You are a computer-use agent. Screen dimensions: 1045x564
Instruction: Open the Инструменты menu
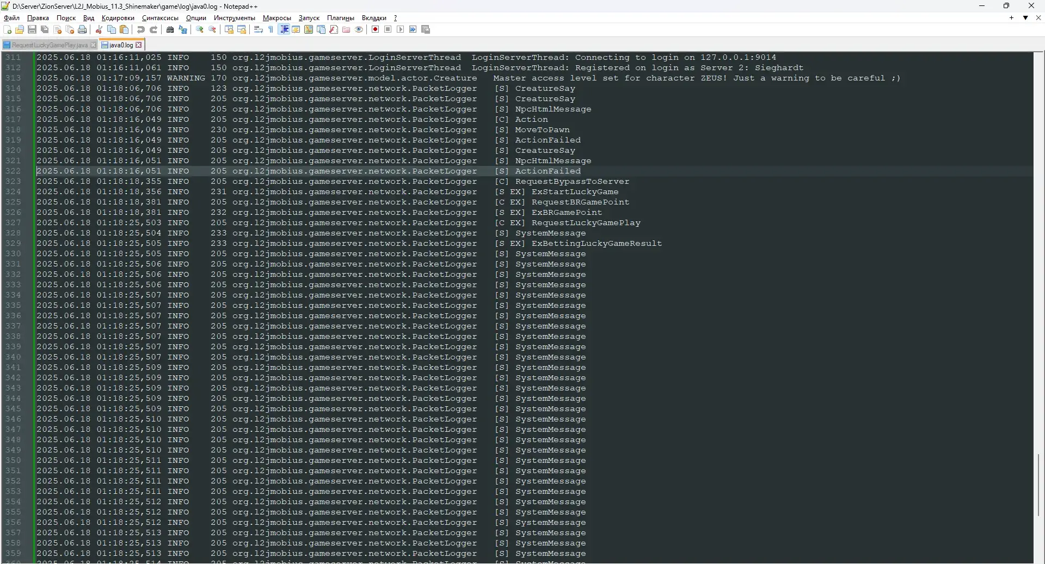[235, 18]
